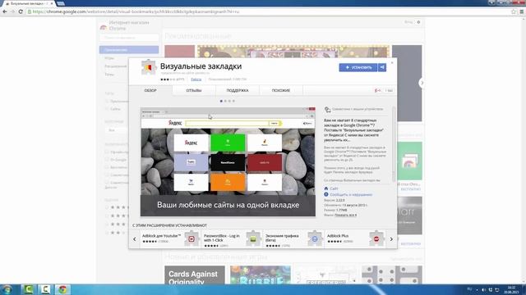Click the browser back arrow
526x295 pixels.
point(5,11)
